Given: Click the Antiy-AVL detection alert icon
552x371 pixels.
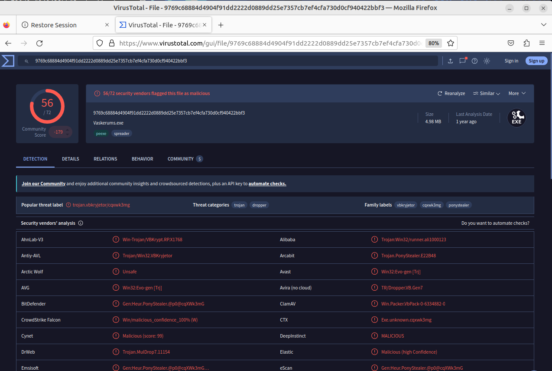Looking at the screenshot, I should tap(116, 256).
